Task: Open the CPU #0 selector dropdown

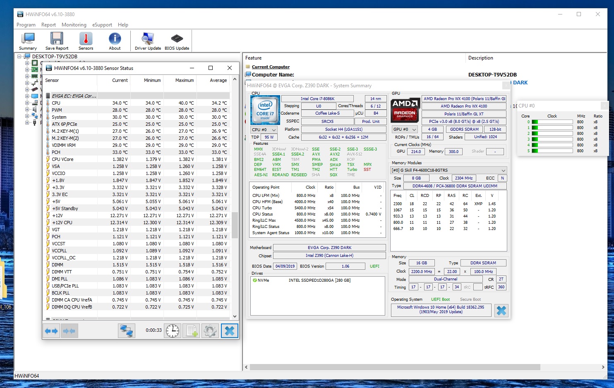Action: [x=264, y=129]
